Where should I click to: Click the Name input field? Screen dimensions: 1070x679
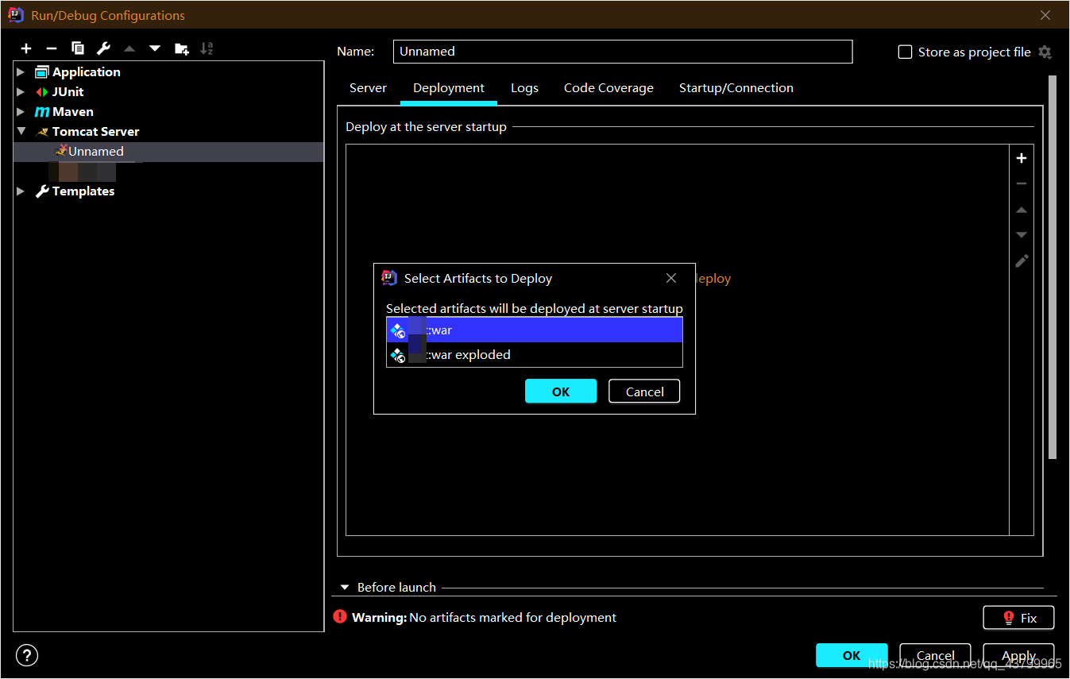(x=622, y=52)
